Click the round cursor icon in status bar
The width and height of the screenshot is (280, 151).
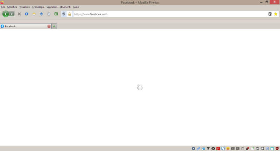pyautogui.click(x=194, y=149)
